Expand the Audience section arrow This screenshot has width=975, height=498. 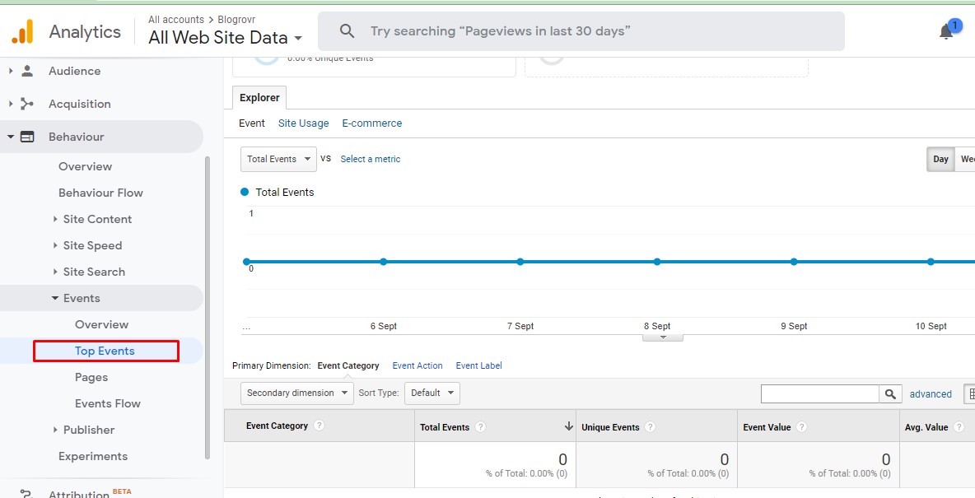pyautogui.click(x=11, y=71)
